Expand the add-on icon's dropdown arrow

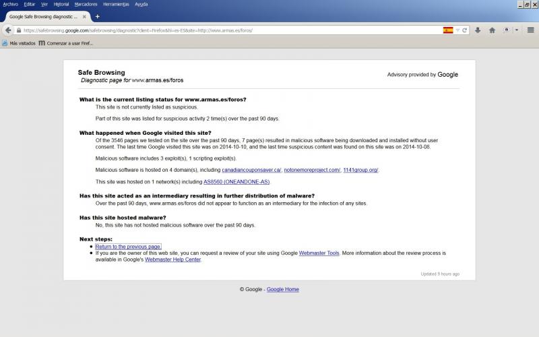[517, 30]
